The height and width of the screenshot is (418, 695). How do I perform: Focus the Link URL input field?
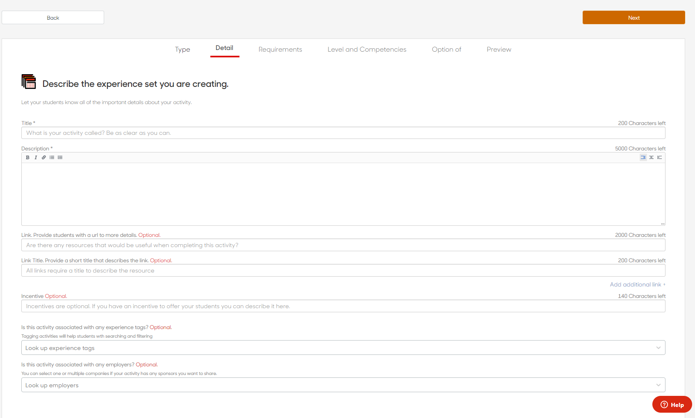(343, 245)
